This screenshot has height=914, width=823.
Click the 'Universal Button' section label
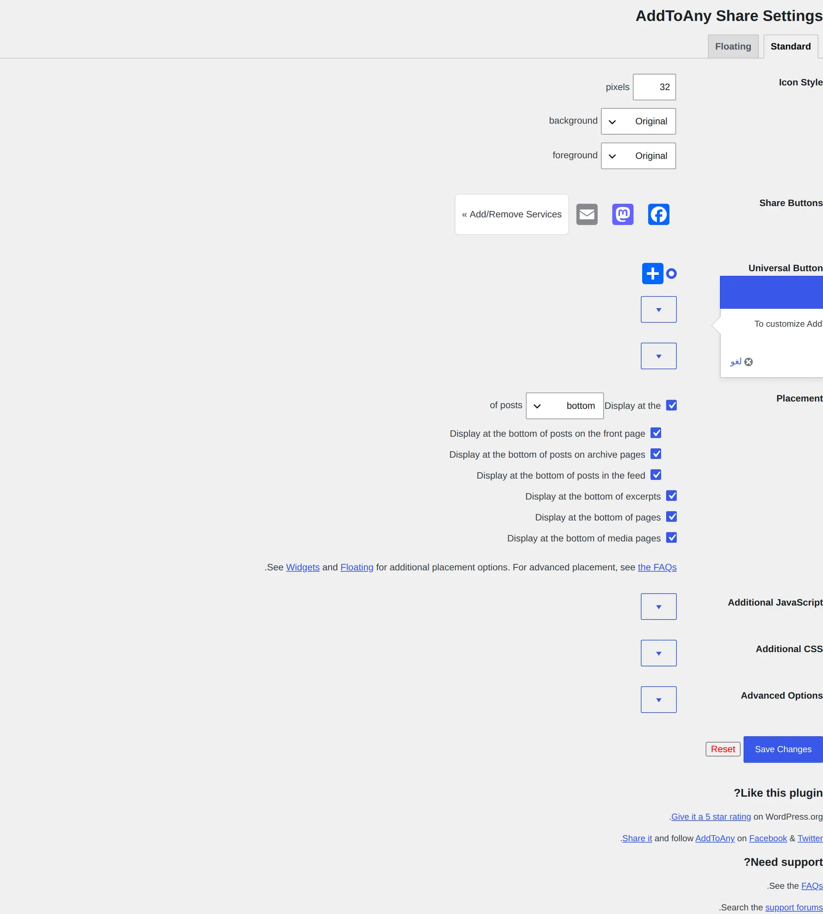coord(785,268)
